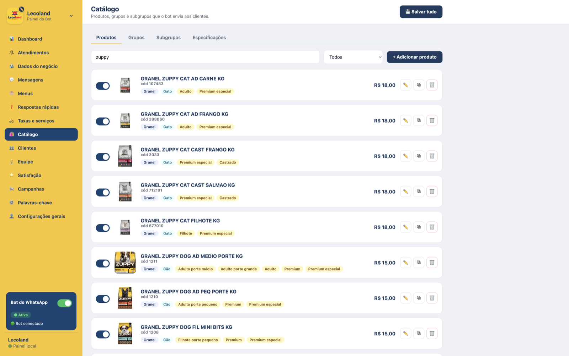This screenshot has width=569, height=356.
Task: Edit GRANEL ZUPPY CAT FILHOTE KG product
Action: click(x=405, y=227)
